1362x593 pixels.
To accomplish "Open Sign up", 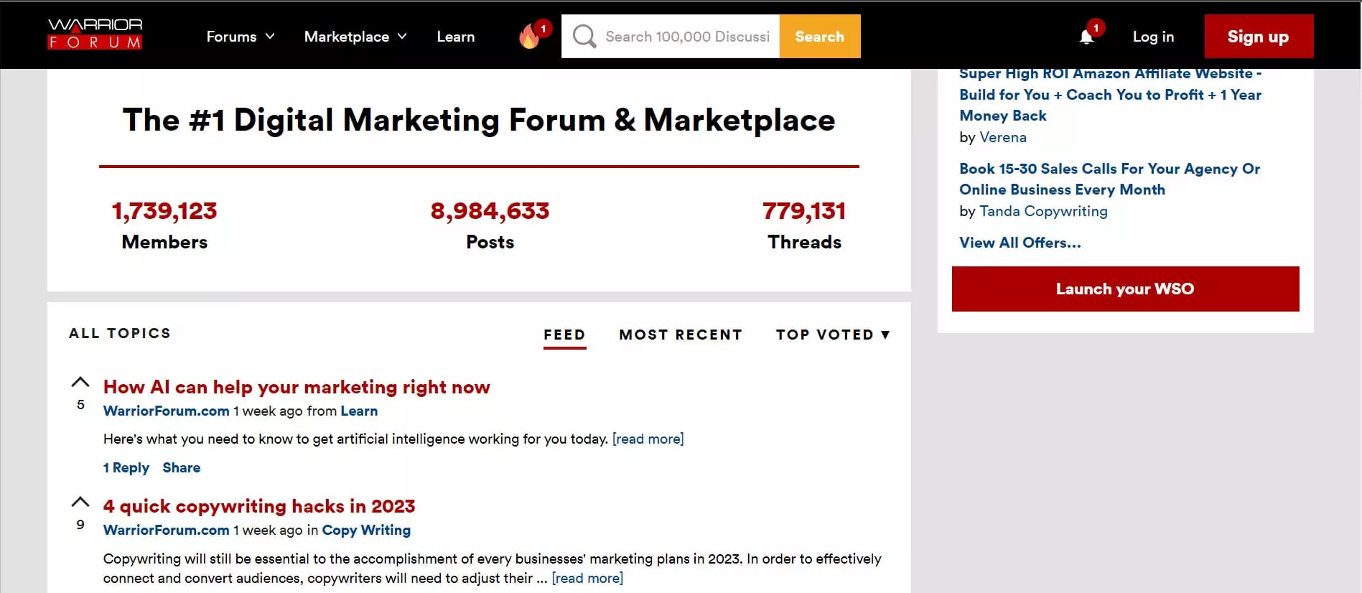I will click(1258, 36).
